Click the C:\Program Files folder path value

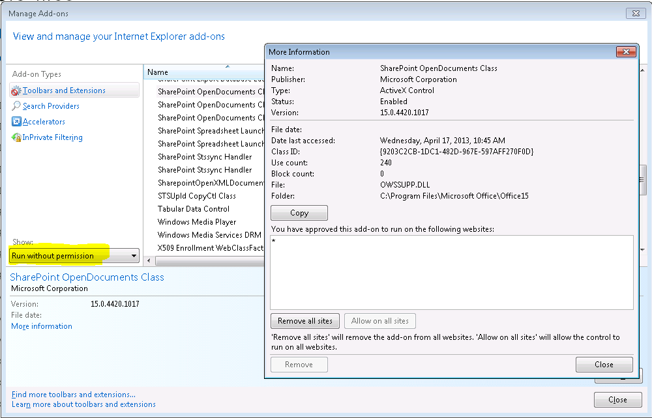click(454, 196)
